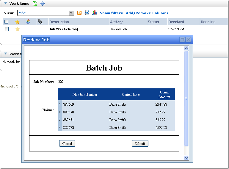Click job number value 227
This screenshot has height=169, width=229.
[61, 82]
